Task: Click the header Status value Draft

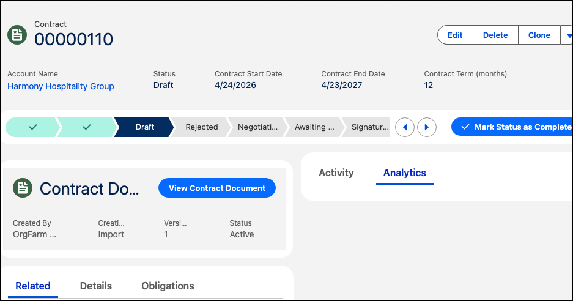Action: 163,85
